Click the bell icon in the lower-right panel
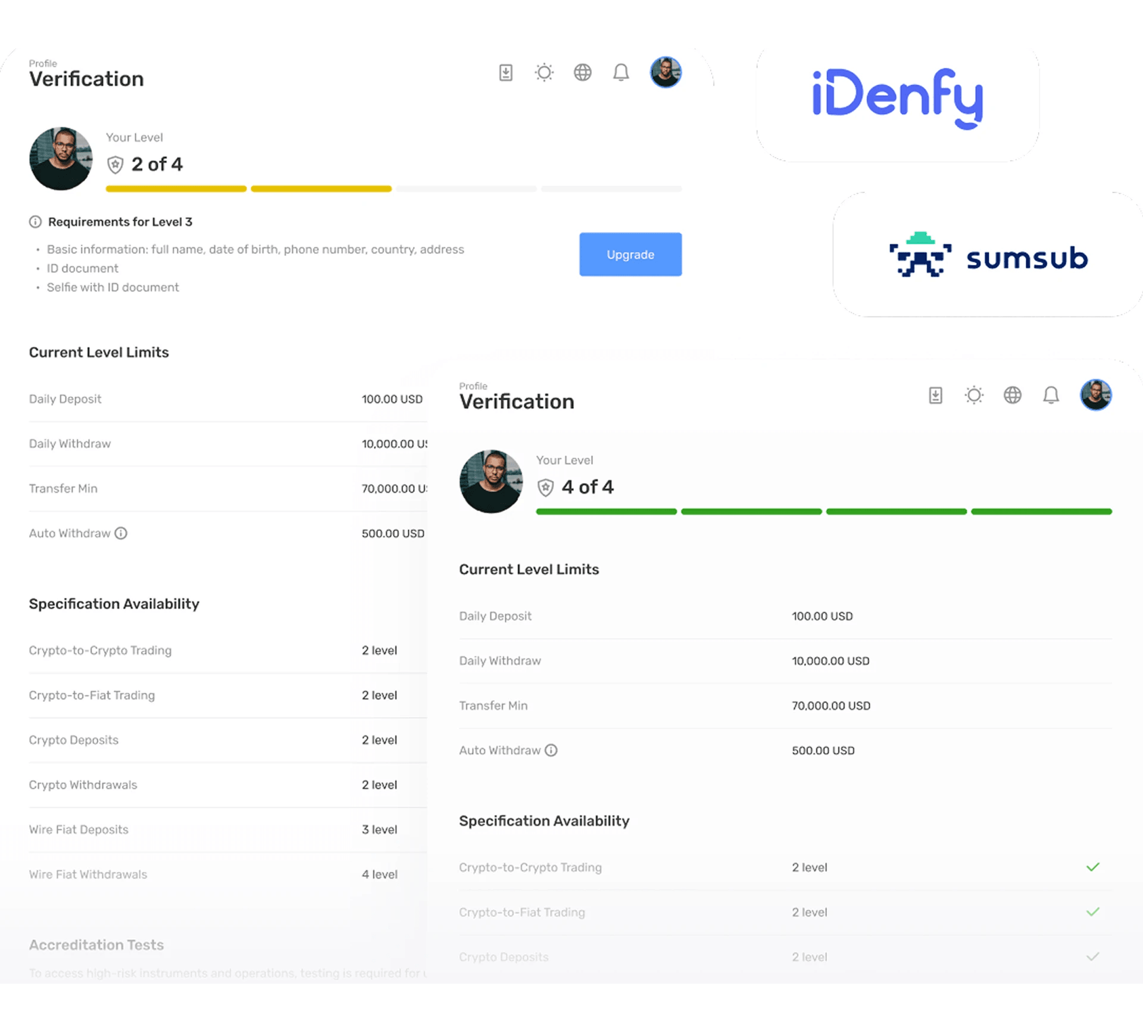 (x=1051, y=396)
